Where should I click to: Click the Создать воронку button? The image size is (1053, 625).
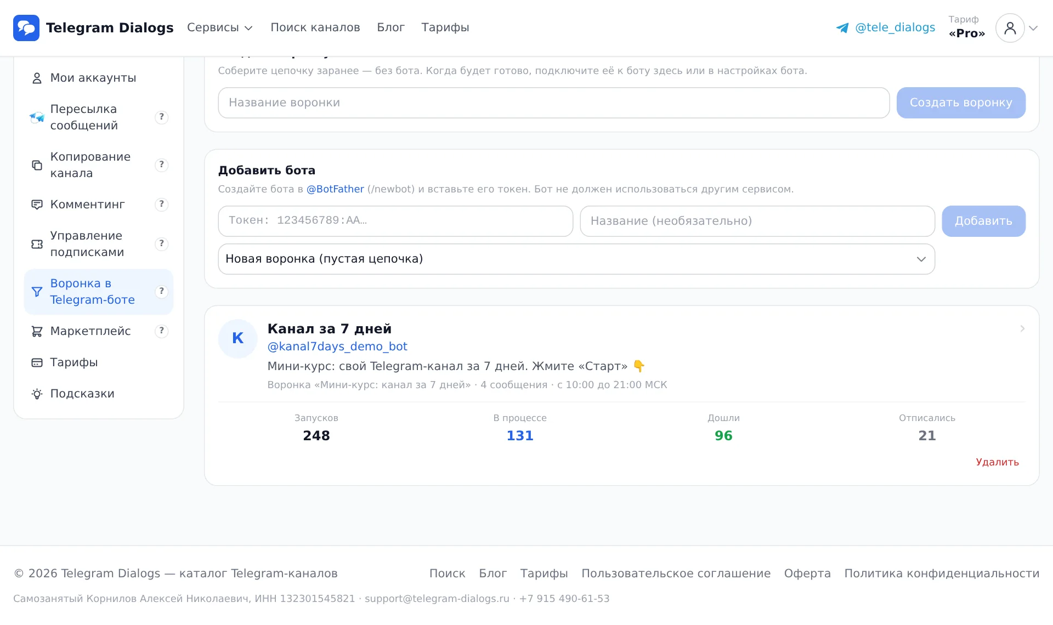(x=961, y=103)
